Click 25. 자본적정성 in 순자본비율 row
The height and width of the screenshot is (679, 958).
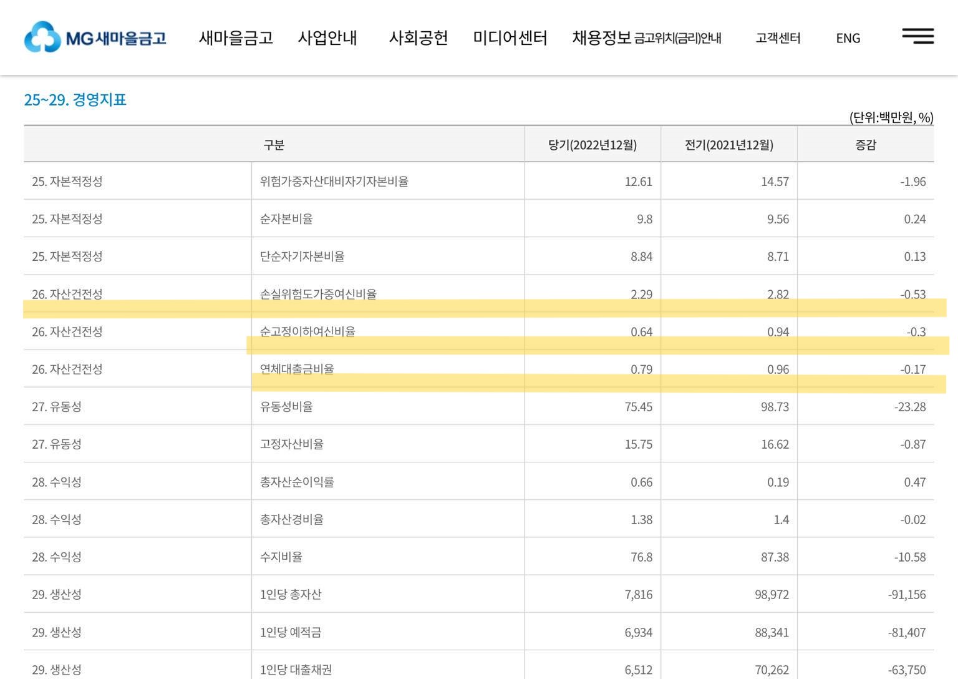67,219
